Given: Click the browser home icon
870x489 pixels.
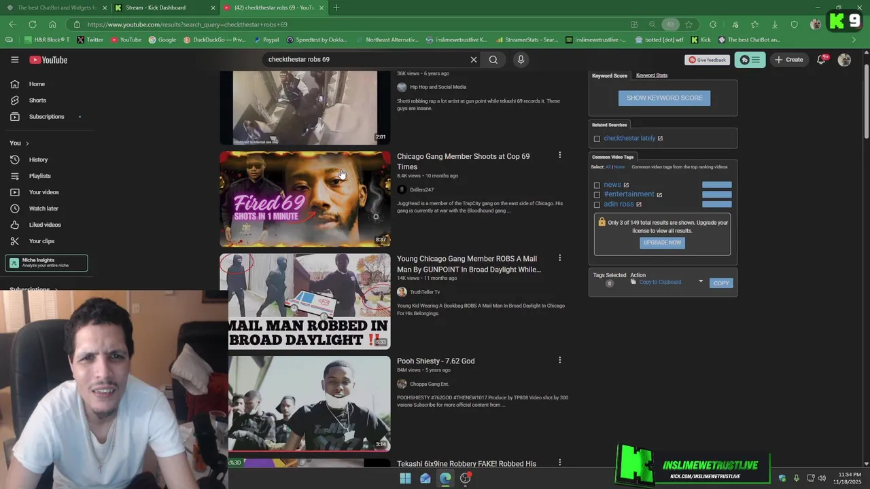Looking at the screenshot, I should tap(52, 24).
